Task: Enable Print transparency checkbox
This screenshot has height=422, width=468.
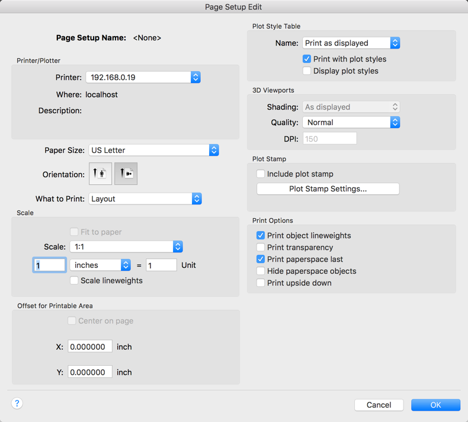Action: [x=261, y=247]
